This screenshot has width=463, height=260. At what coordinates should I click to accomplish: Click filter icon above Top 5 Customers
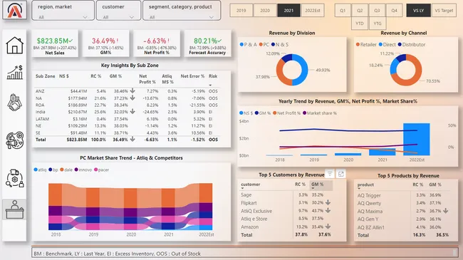(330, 174)
